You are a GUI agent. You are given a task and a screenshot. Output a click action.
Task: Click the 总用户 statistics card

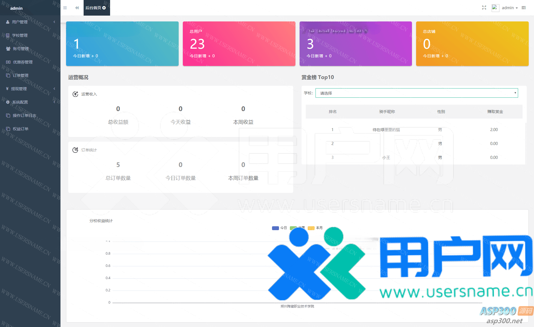tap(239, 44)
